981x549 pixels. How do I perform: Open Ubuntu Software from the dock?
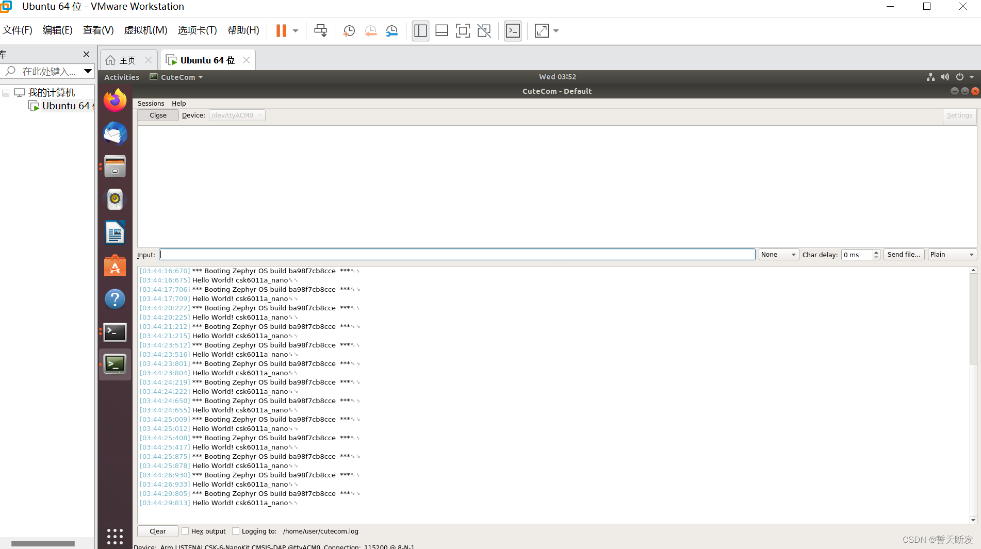click(x=115, y=266)
